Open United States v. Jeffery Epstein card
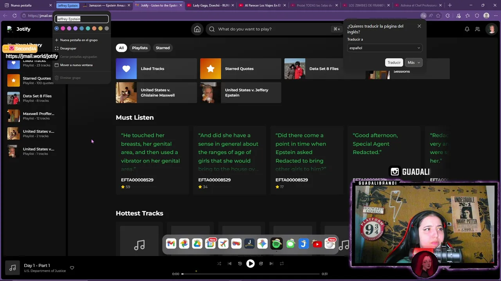This screenshot has height=281, width=501. 240,92
